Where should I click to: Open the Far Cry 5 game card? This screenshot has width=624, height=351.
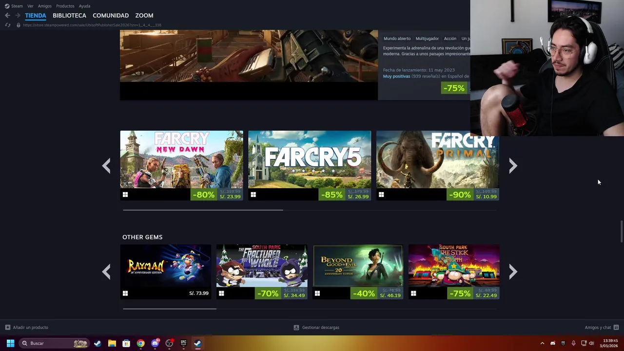click(310, 165)
